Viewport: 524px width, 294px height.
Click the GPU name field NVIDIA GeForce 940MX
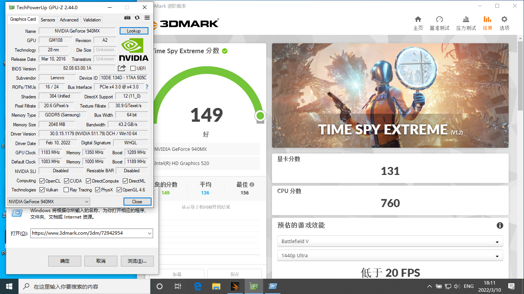click(x=77, y=31)
